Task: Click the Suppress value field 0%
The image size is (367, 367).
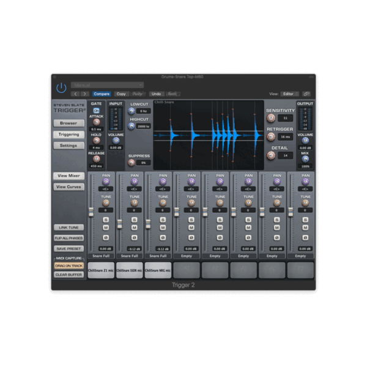Action: click(x=144, y=163)
